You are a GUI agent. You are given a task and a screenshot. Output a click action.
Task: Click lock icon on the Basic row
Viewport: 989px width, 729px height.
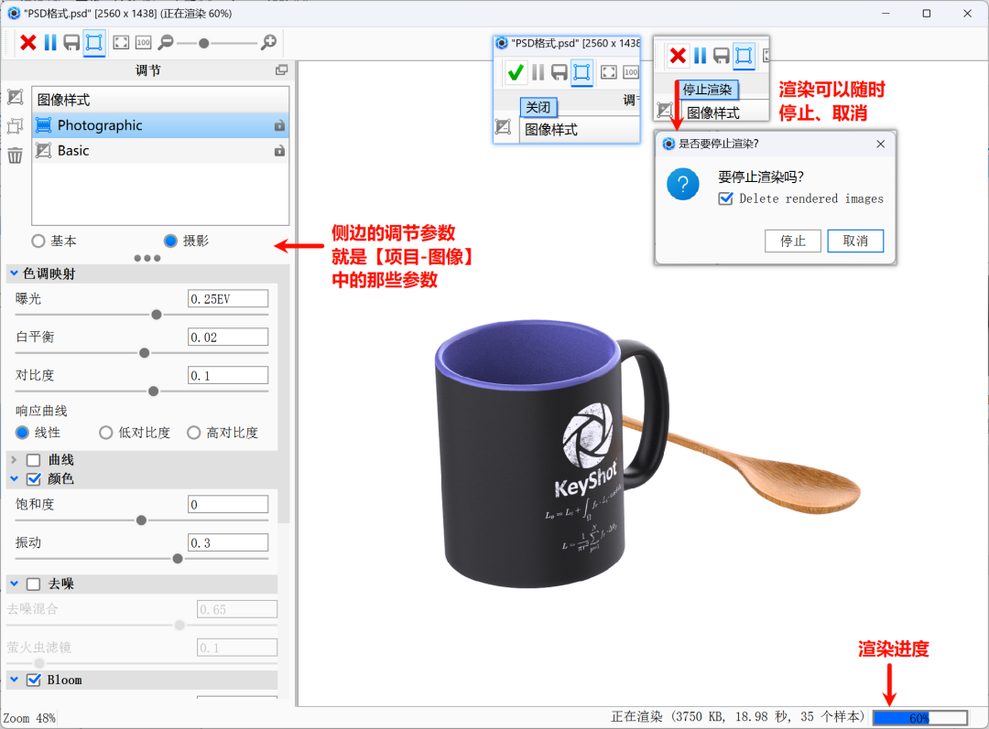[x=279, y=151]
